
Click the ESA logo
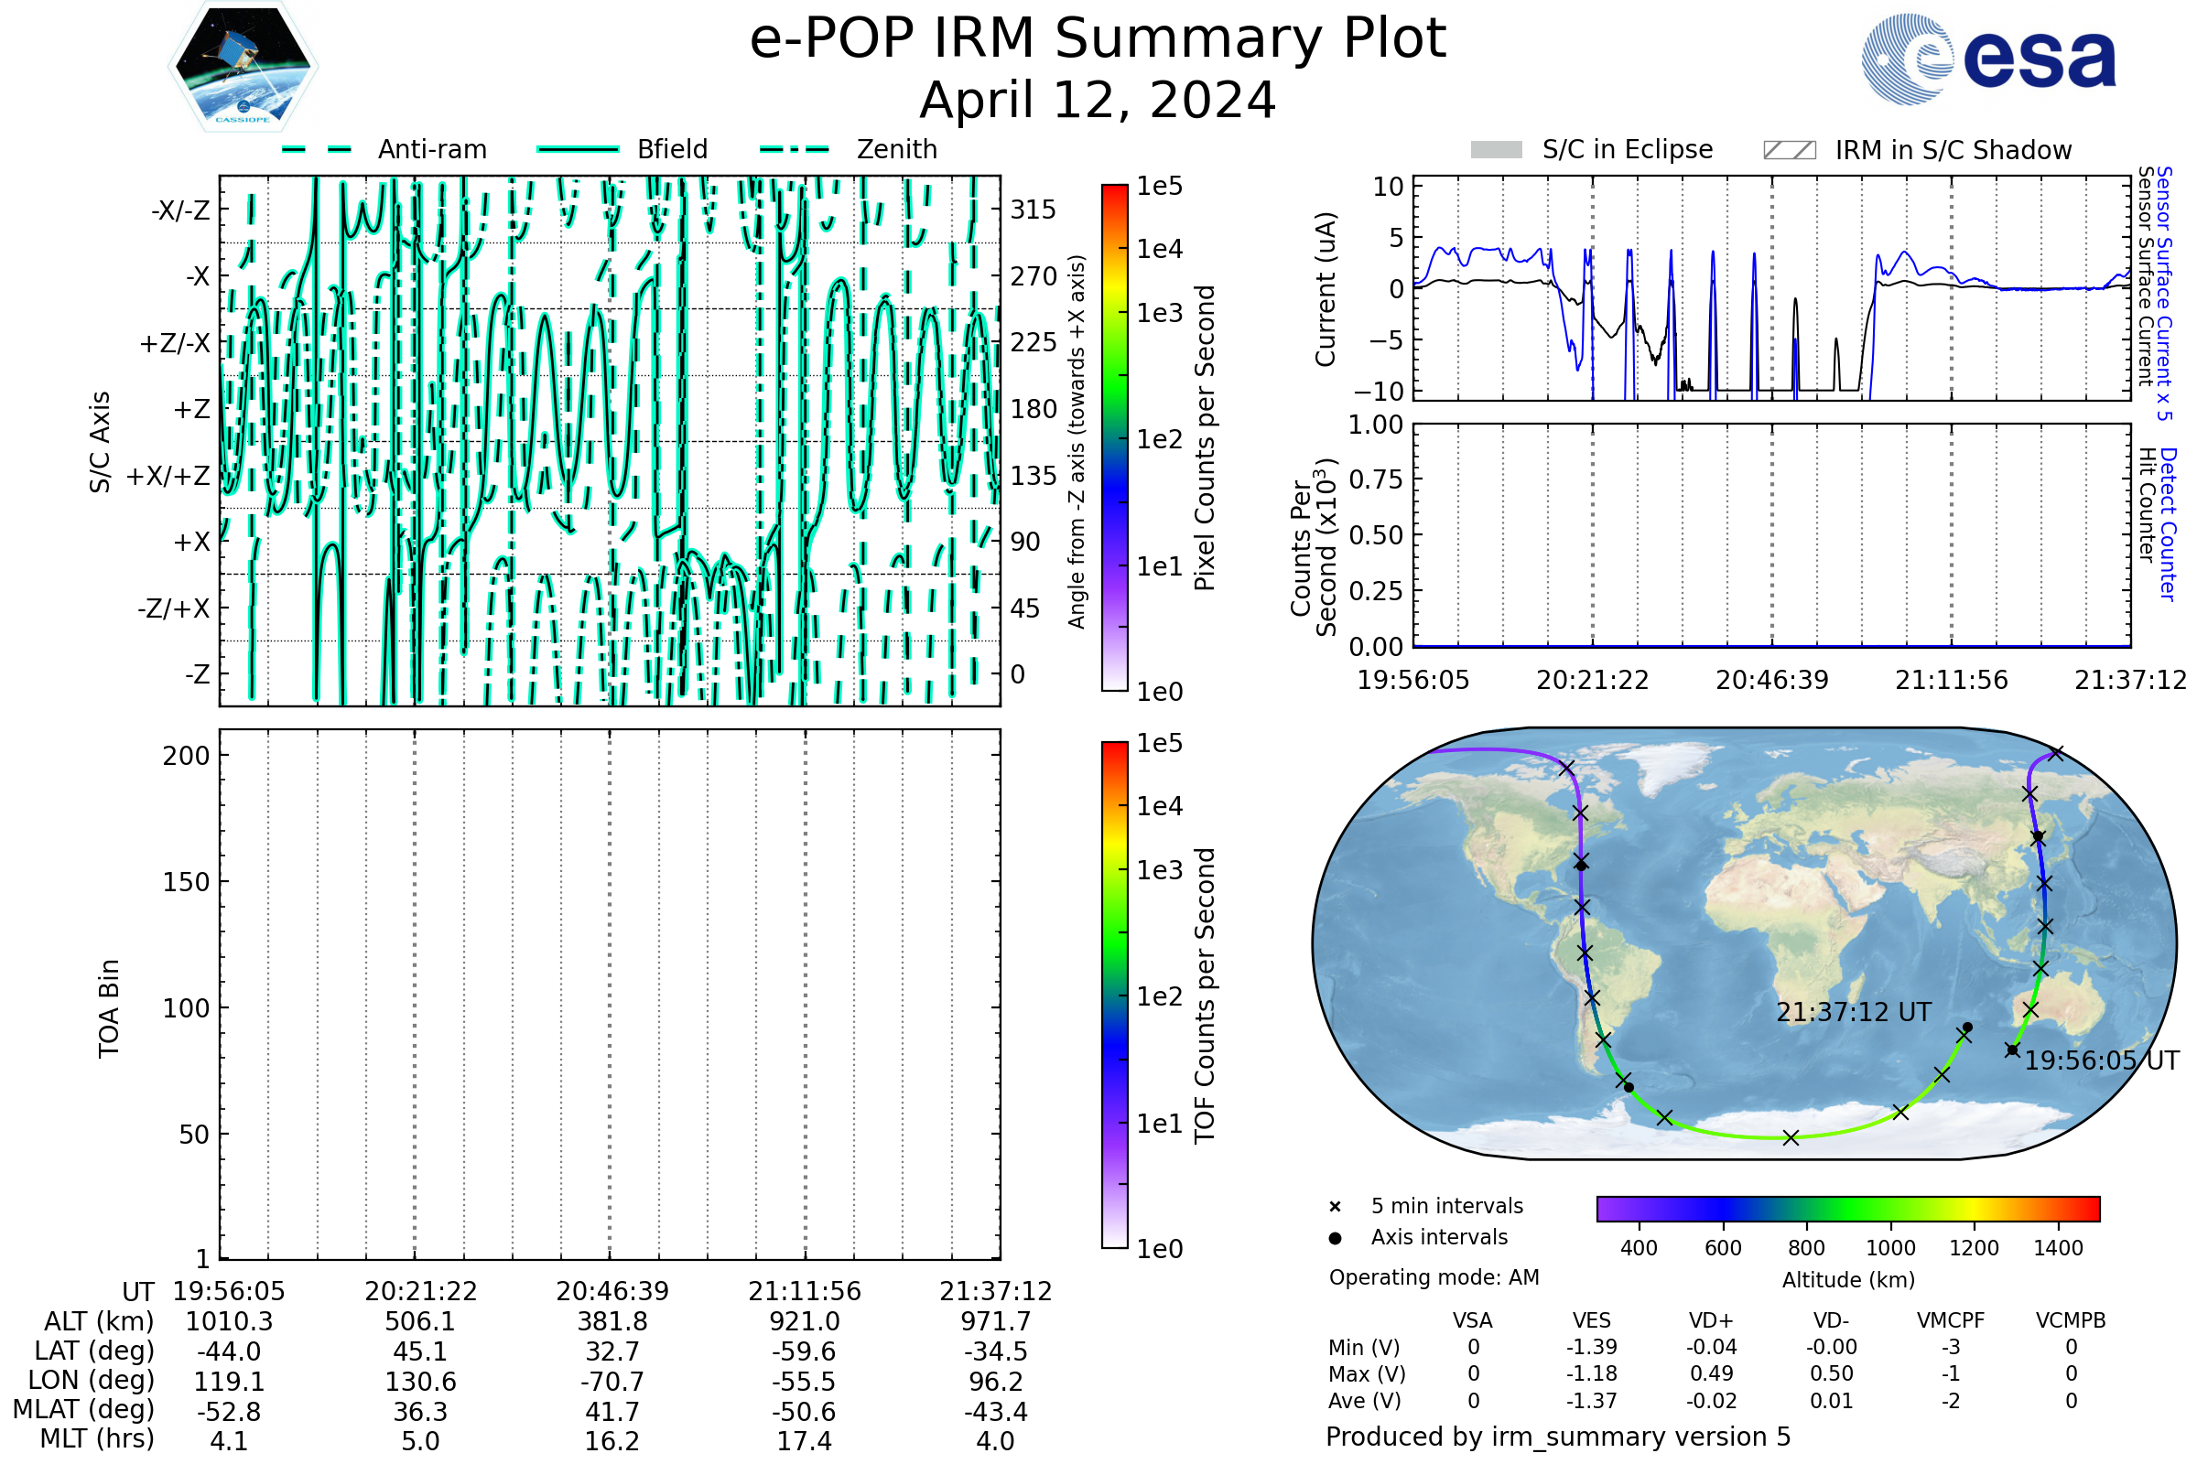[x=1989, y=59]
